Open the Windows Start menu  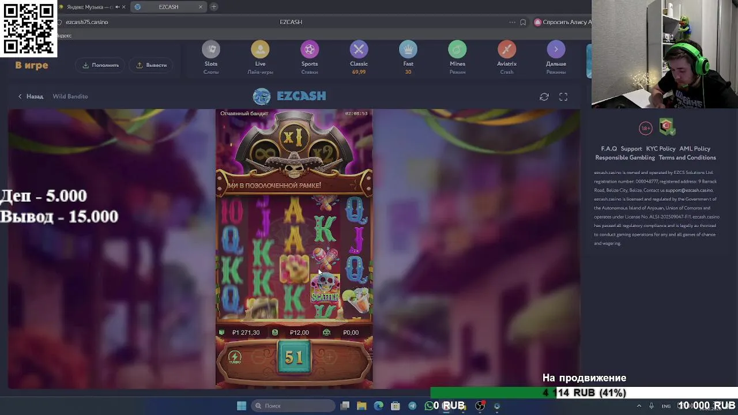tap(242, 406)
